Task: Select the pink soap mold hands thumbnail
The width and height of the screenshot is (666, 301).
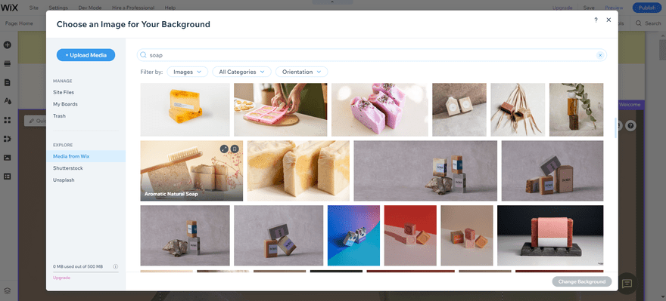Action: 280,109
